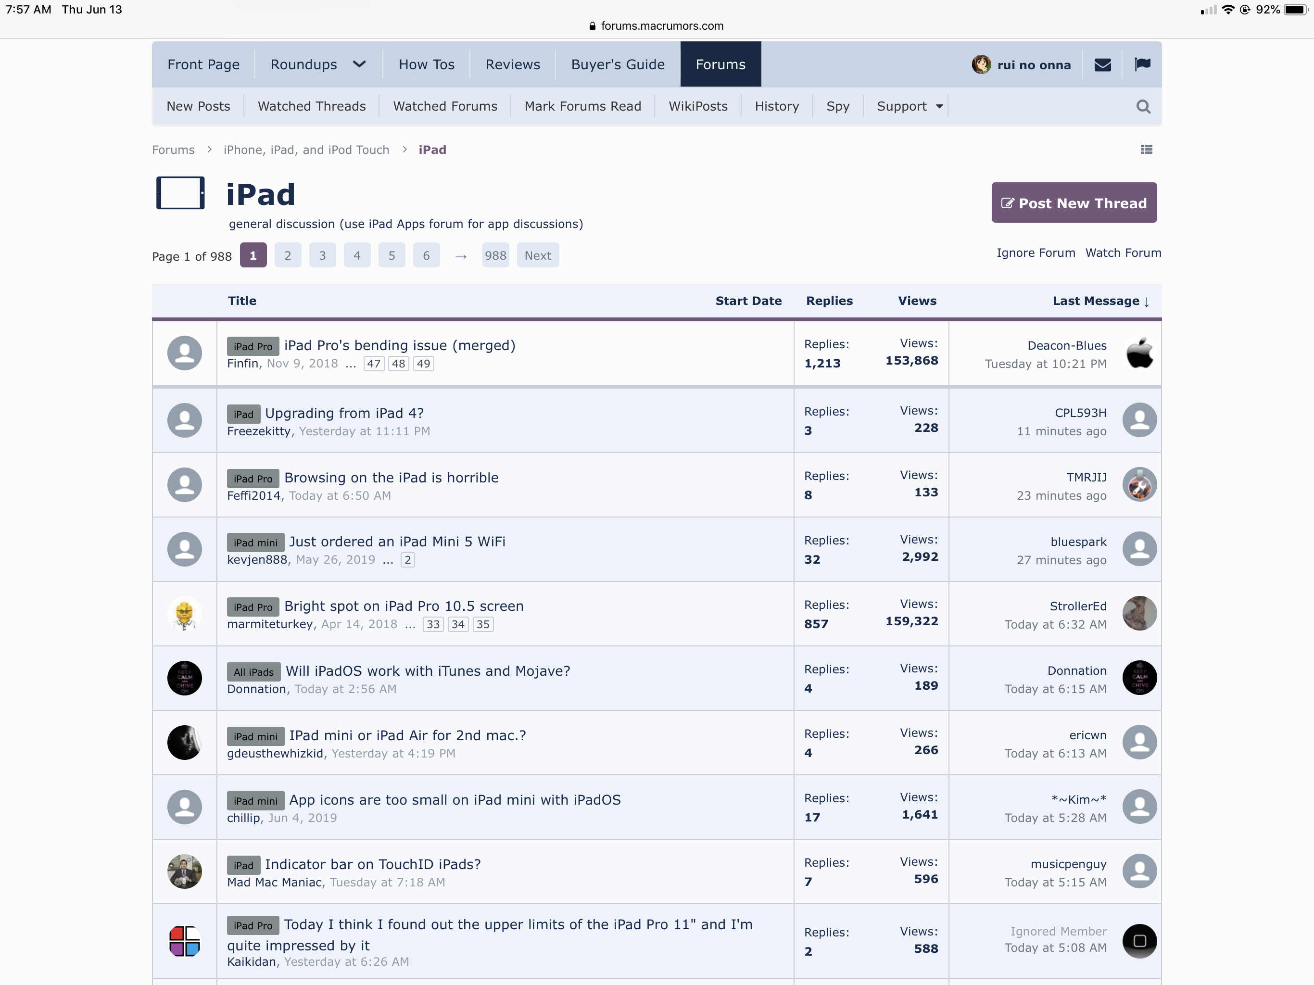The image size is (1314, 985).
Task: Click ericwn's default avatar
Action: point(1139,743)
